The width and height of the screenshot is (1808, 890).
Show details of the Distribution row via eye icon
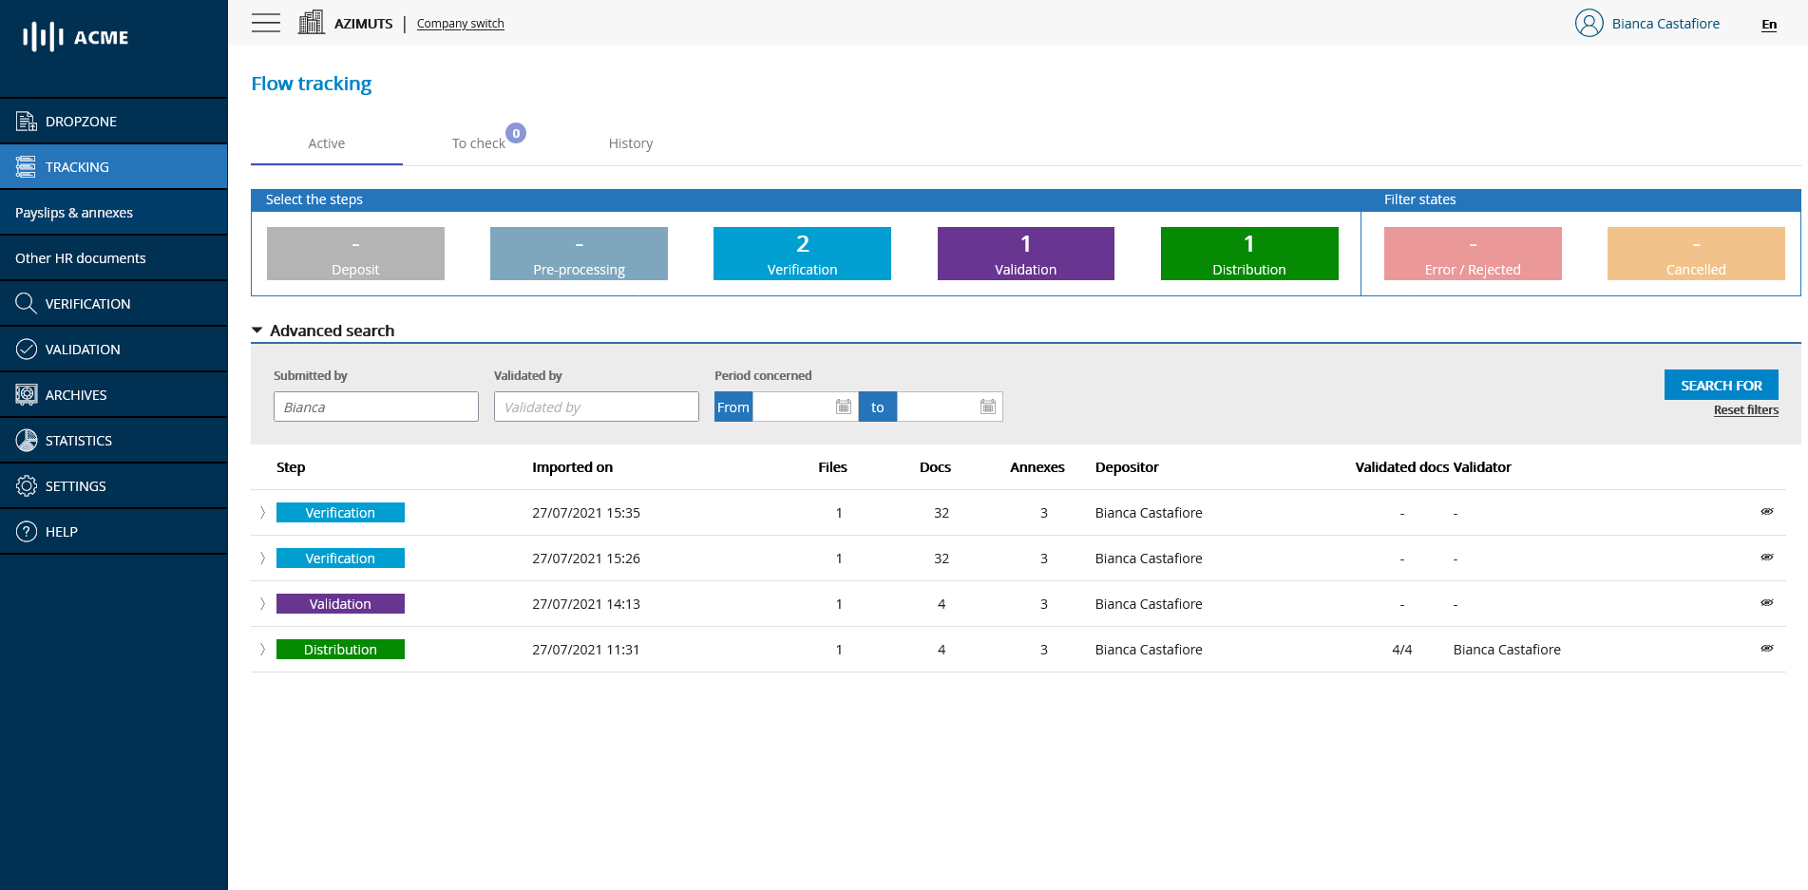pos(1767,648)
